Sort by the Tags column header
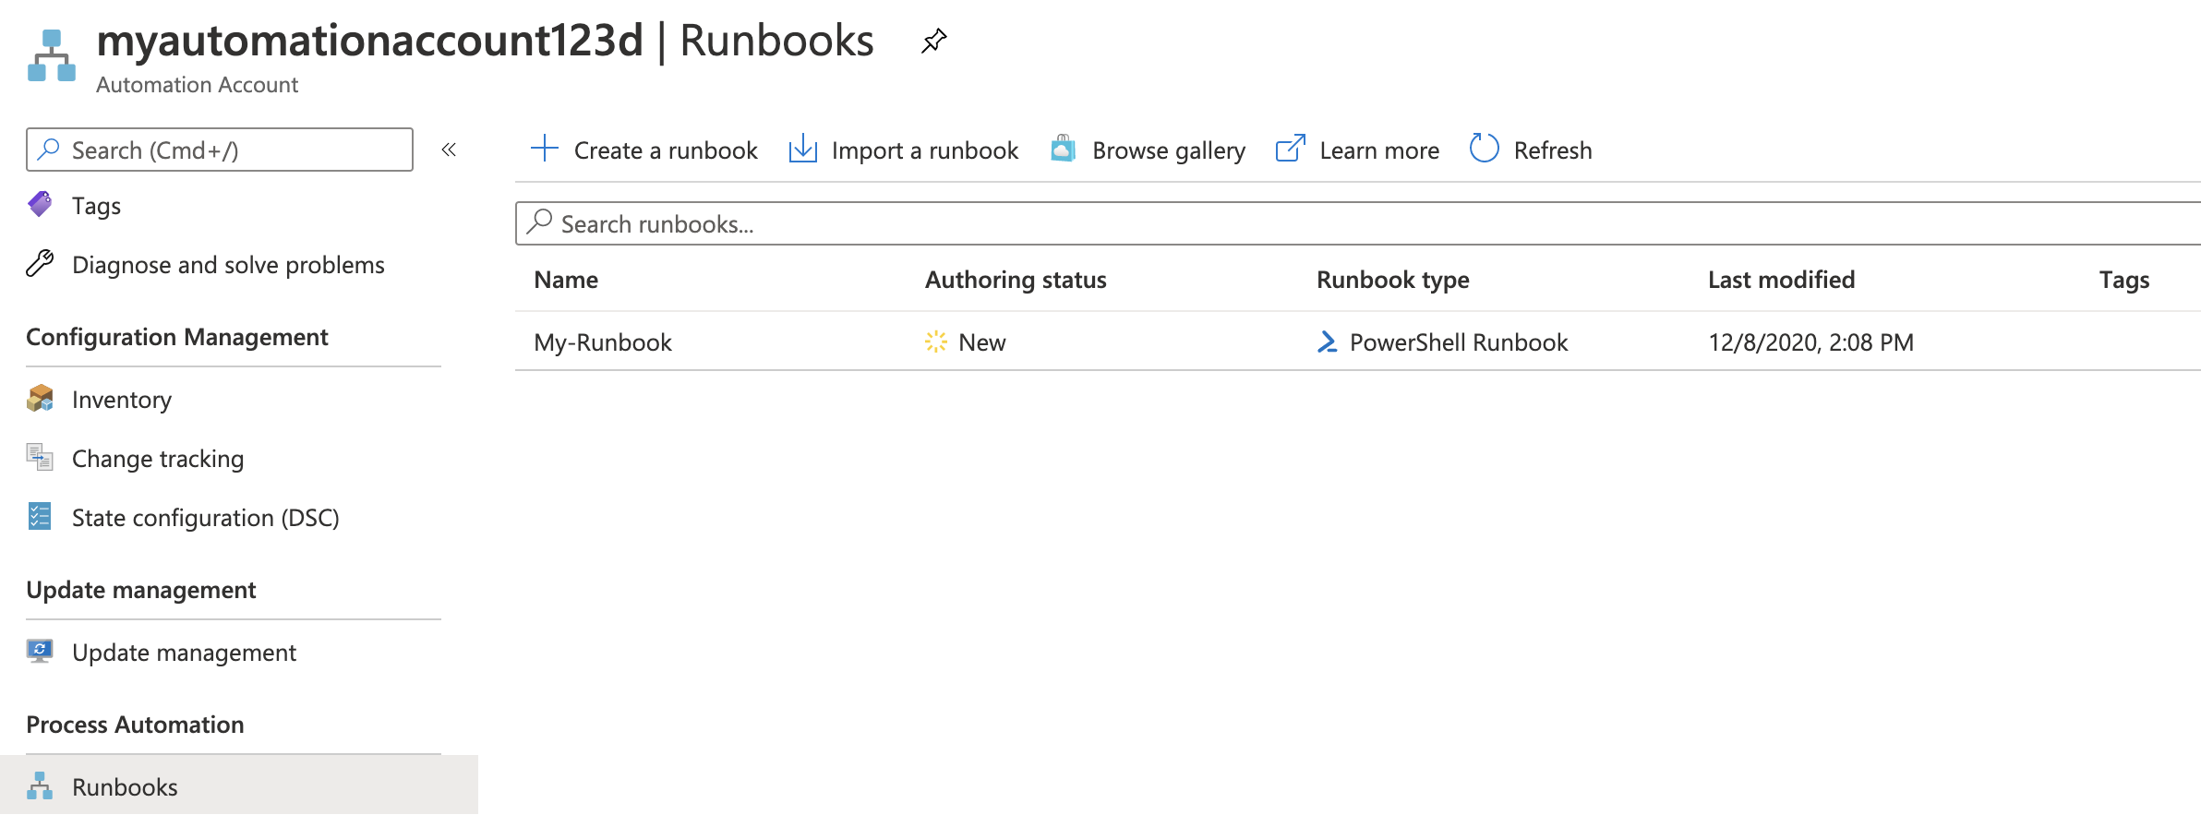This screenshot has width=2201, height=827. (x=2124, y=280)
